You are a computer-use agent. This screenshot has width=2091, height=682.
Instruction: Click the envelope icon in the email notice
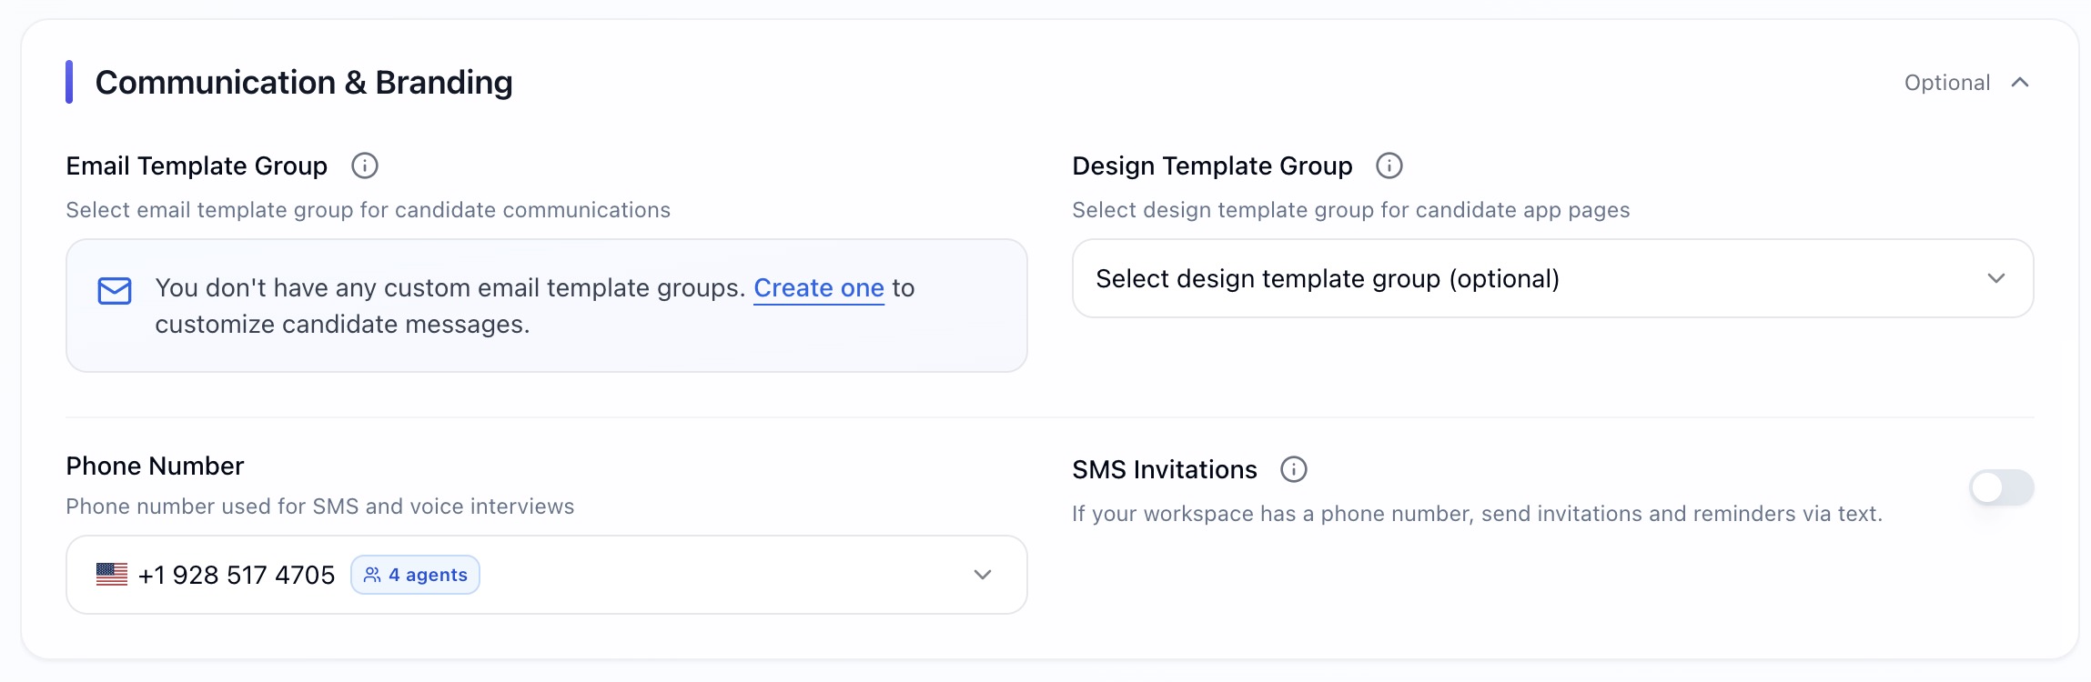pos(115,291)
